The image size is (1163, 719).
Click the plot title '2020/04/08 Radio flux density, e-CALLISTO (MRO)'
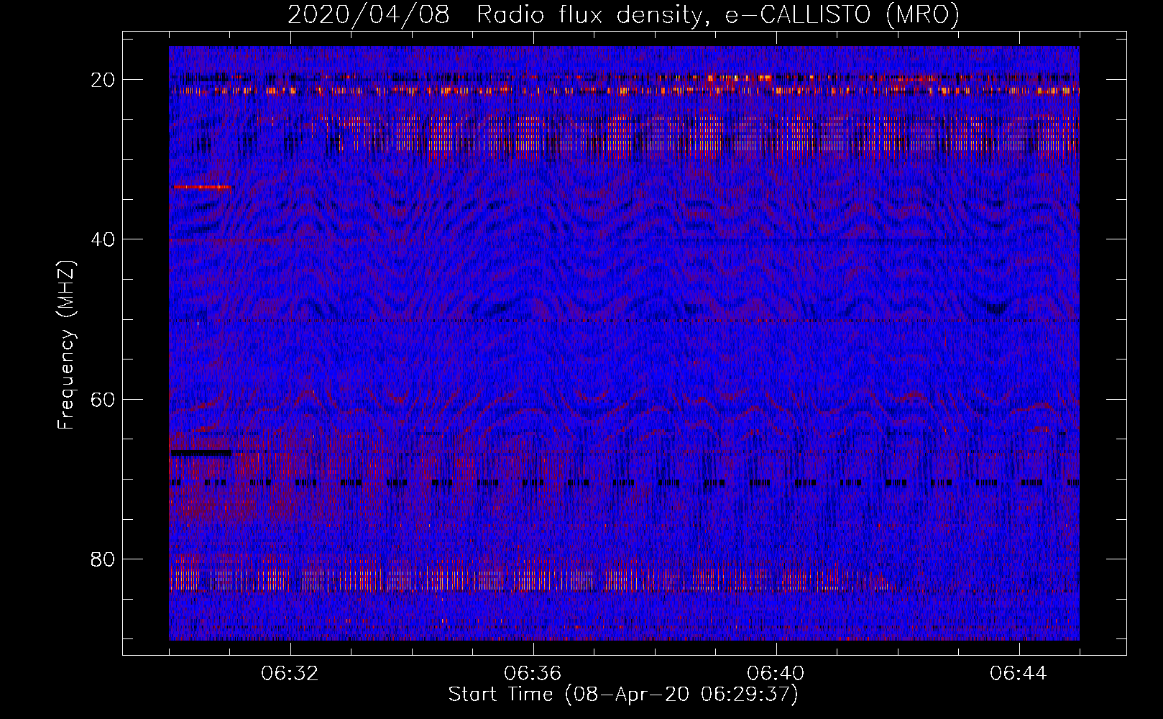click(x=623, y=14)
